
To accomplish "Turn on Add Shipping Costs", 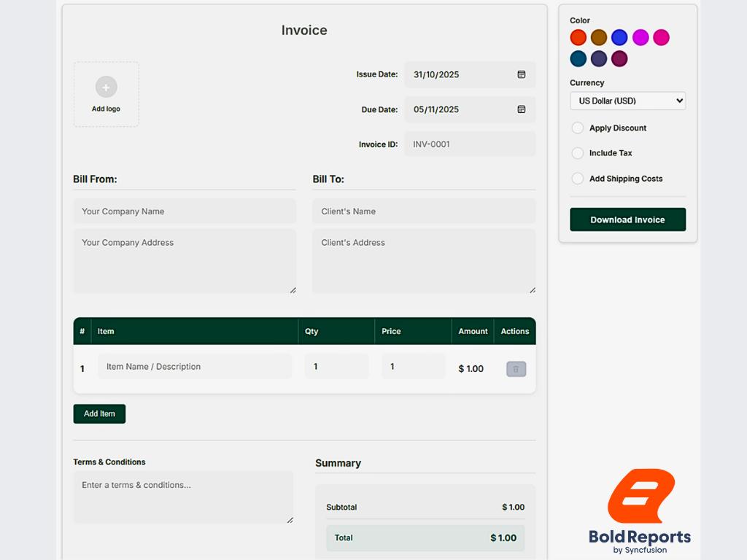I will click(x=578, y=179).
